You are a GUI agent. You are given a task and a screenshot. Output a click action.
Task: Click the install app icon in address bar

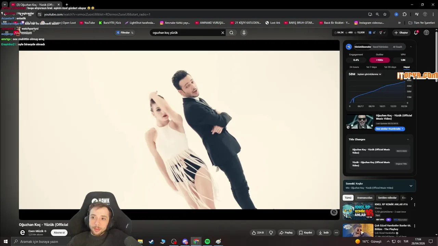[370, 14]
